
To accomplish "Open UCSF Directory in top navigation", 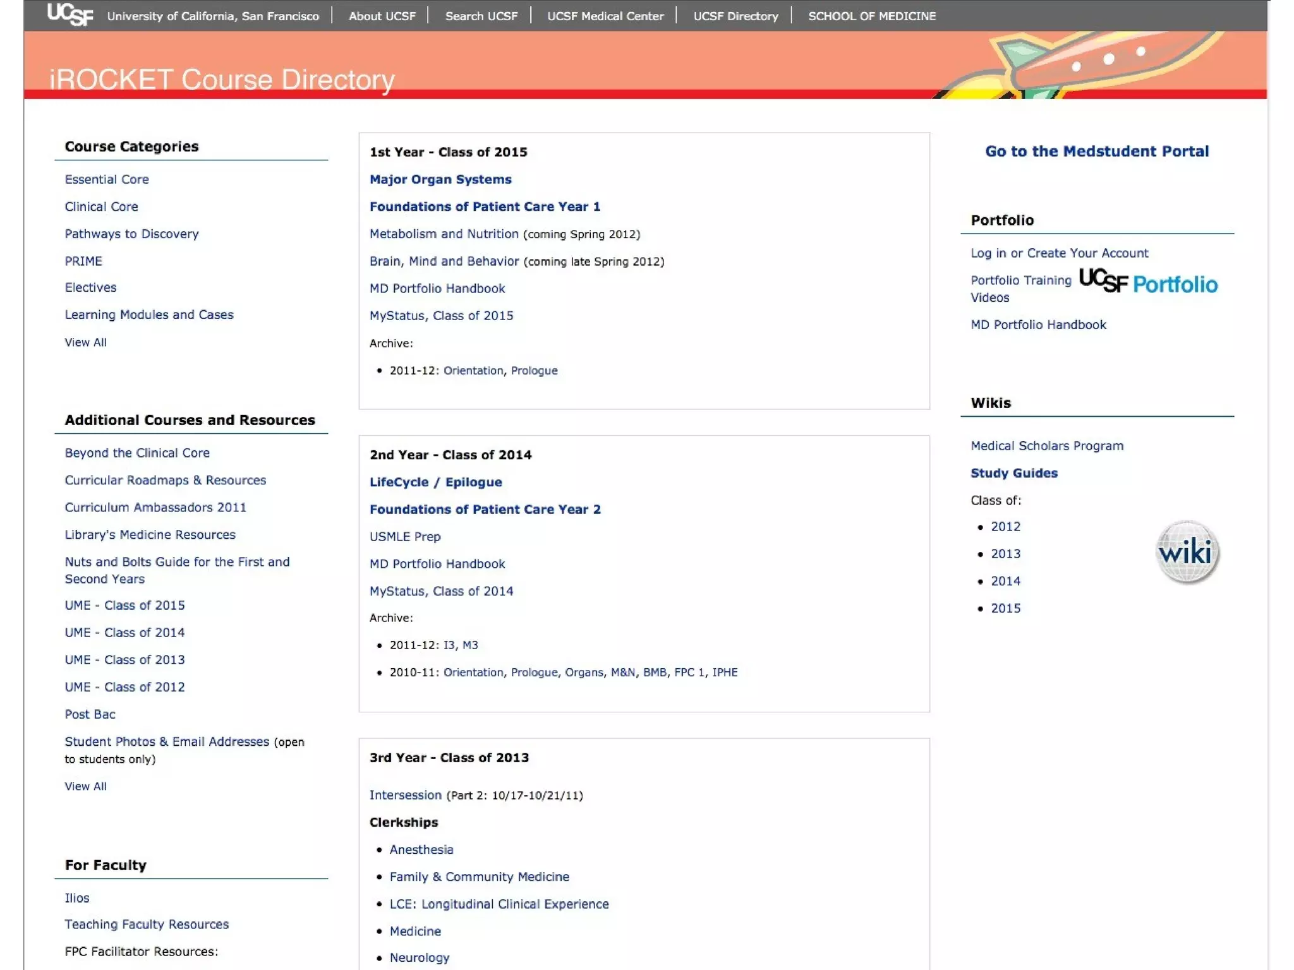I will [735, 16].
